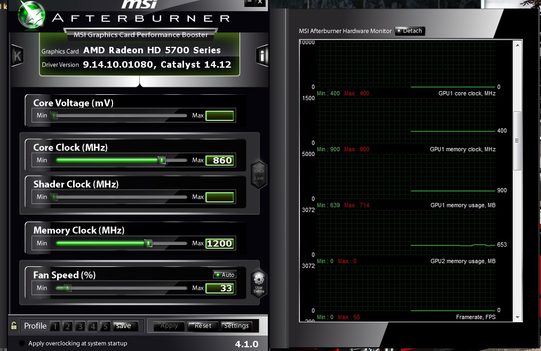The height and width of the screenshot is (351, 541).
Task: Click the GPU1 memory clock, MHz graph label
Action: pyautogui.click(x=463, y=149)
